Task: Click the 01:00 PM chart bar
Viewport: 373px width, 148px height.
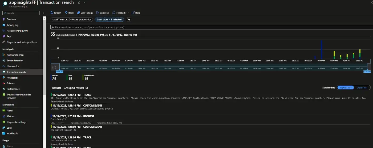Action: 360,54
